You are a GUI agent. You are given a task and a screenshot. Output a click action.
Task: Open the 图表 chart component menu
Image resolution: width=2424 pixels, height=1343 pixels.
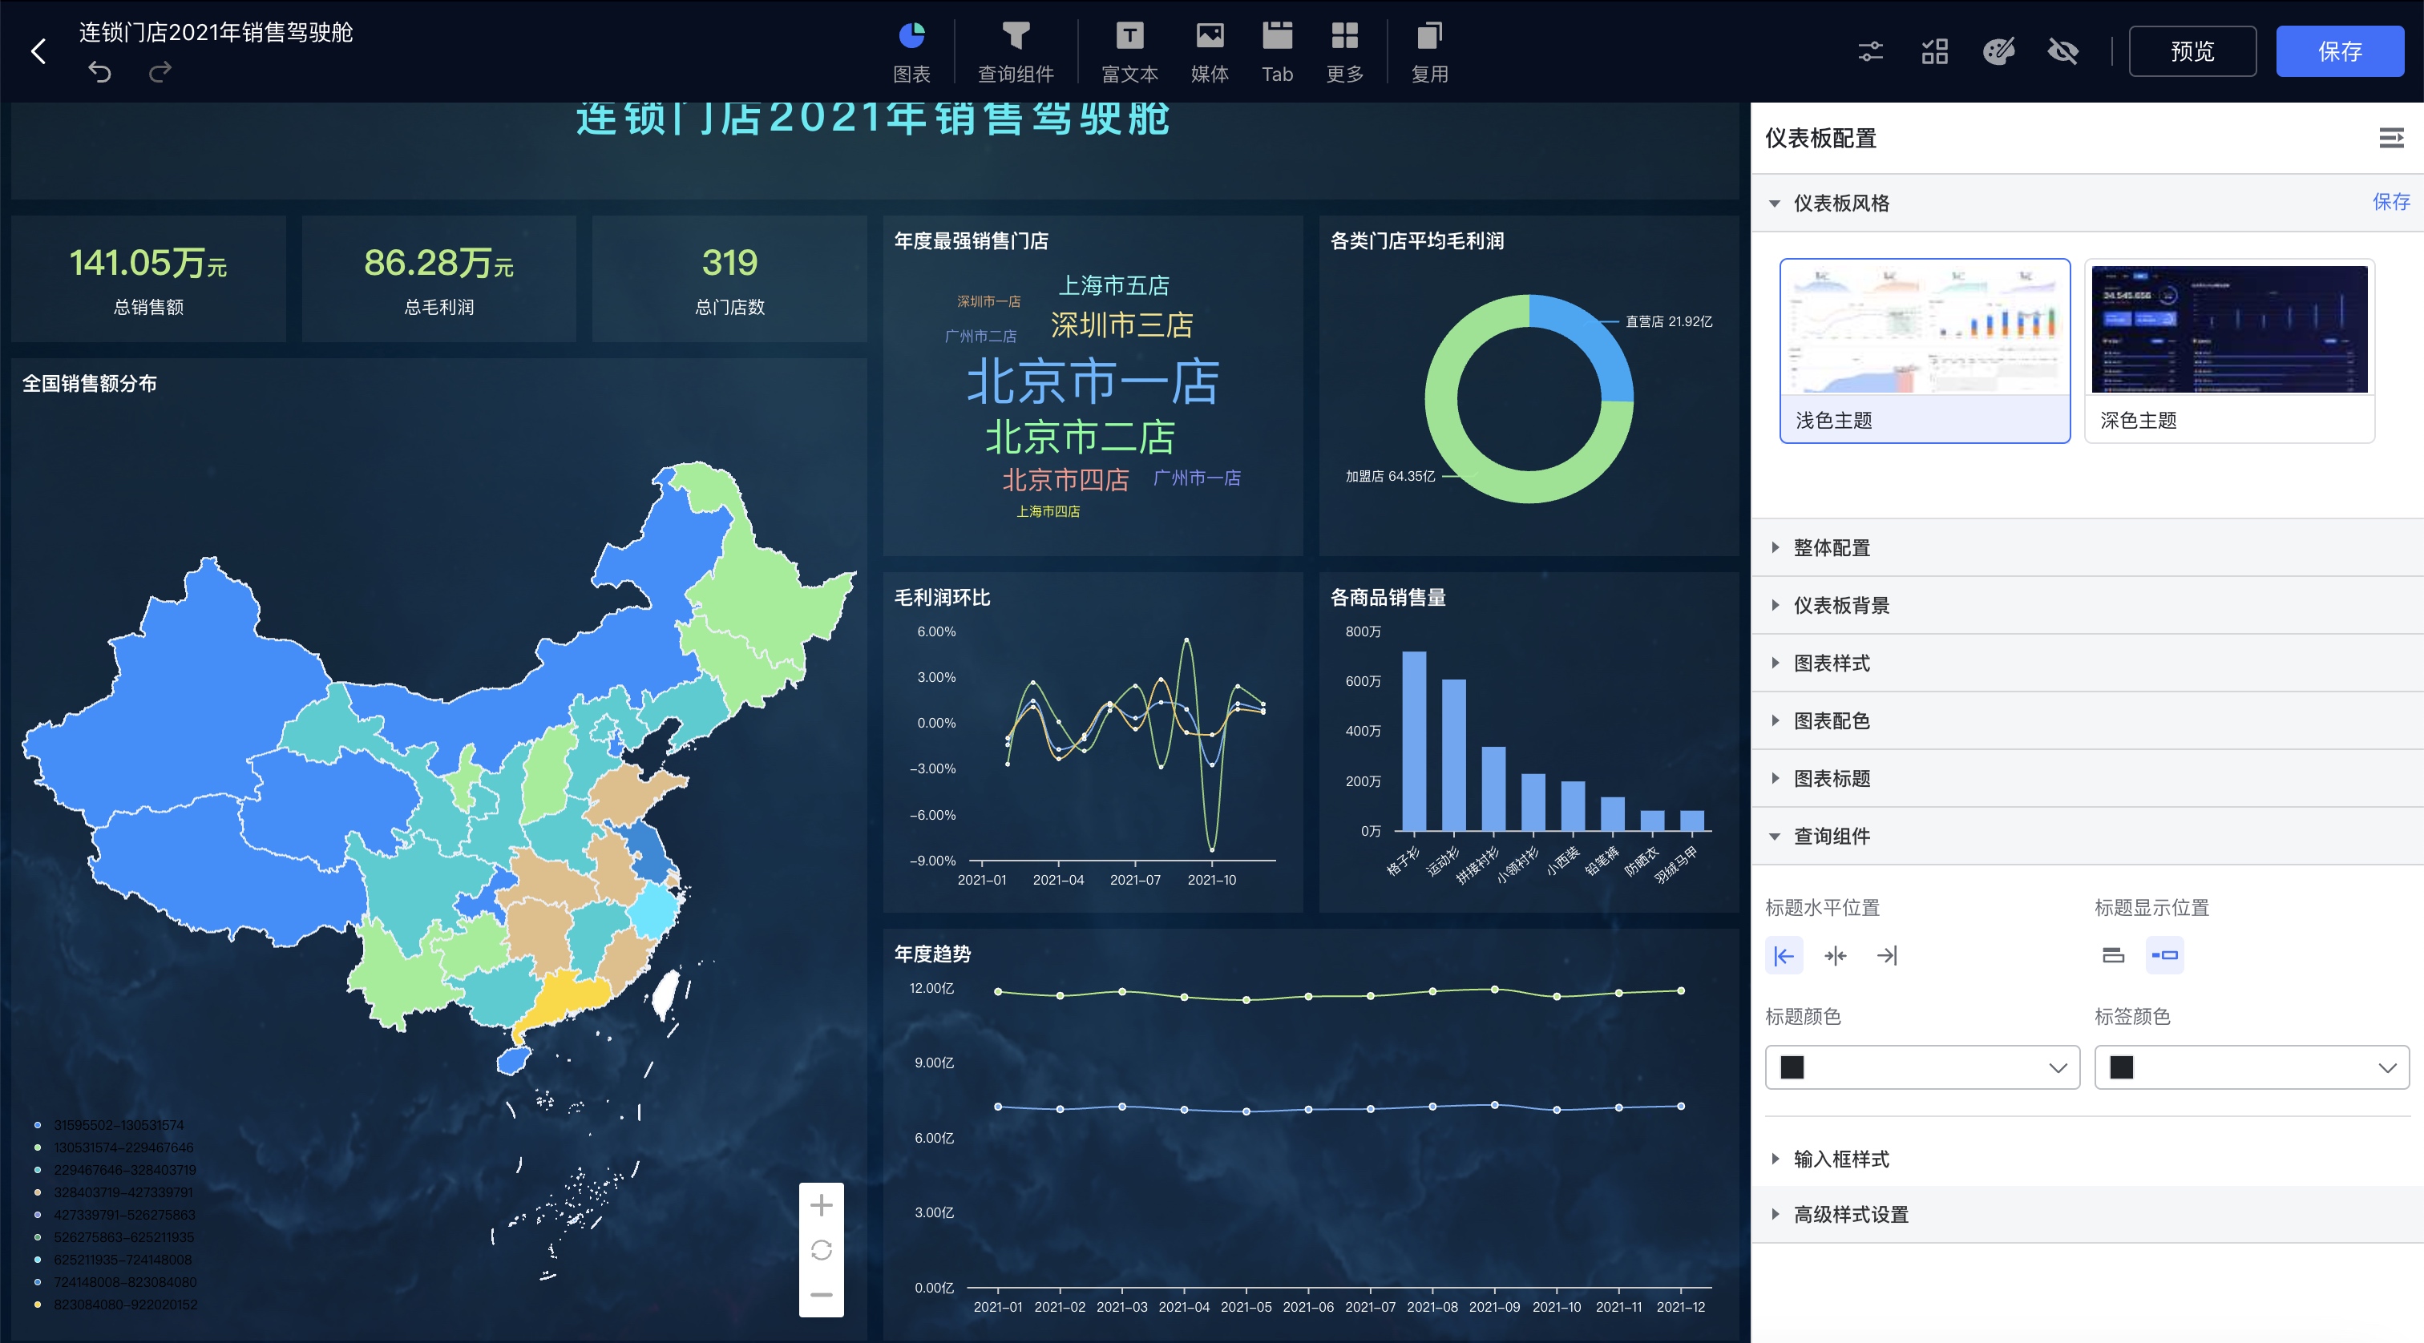[x=911, y=53]
